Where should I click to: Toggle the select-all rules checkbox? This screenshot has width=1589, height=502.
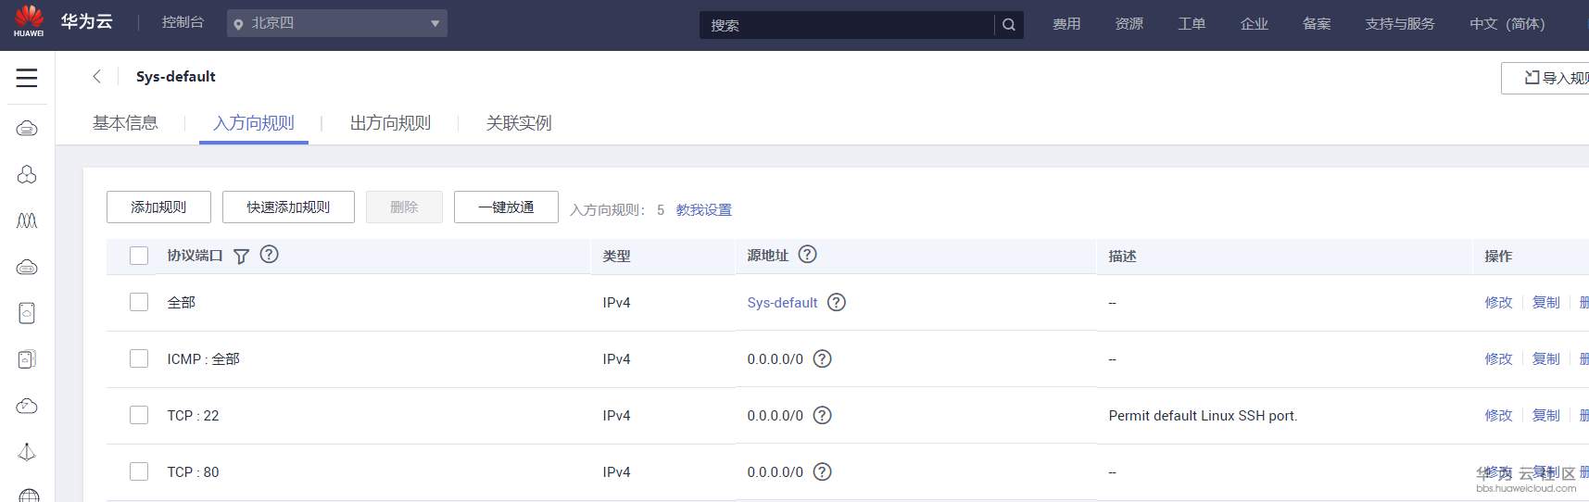point(139,256)
